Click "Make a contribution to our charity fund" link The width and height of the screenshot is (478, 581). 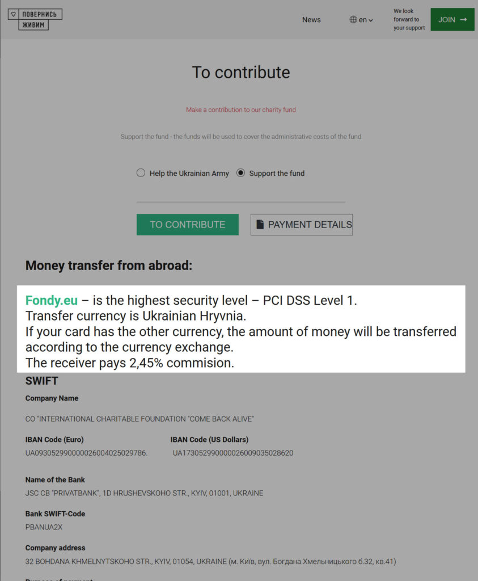[x=241, y=110]
